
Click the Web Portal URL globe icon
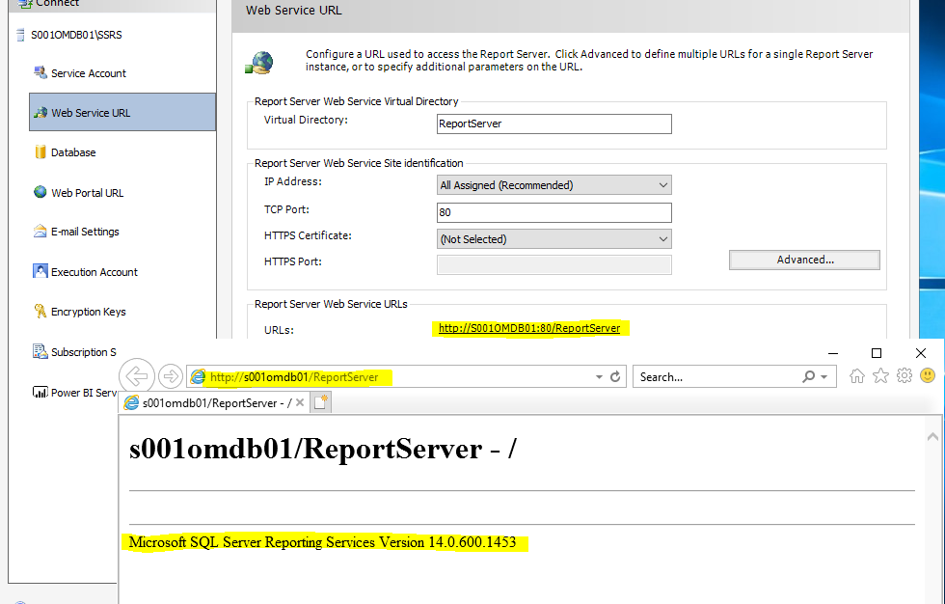click(40, 192)
